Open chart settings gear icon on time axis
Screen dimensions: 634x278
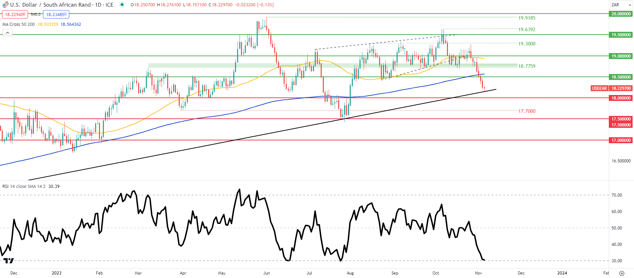(621, 273)
